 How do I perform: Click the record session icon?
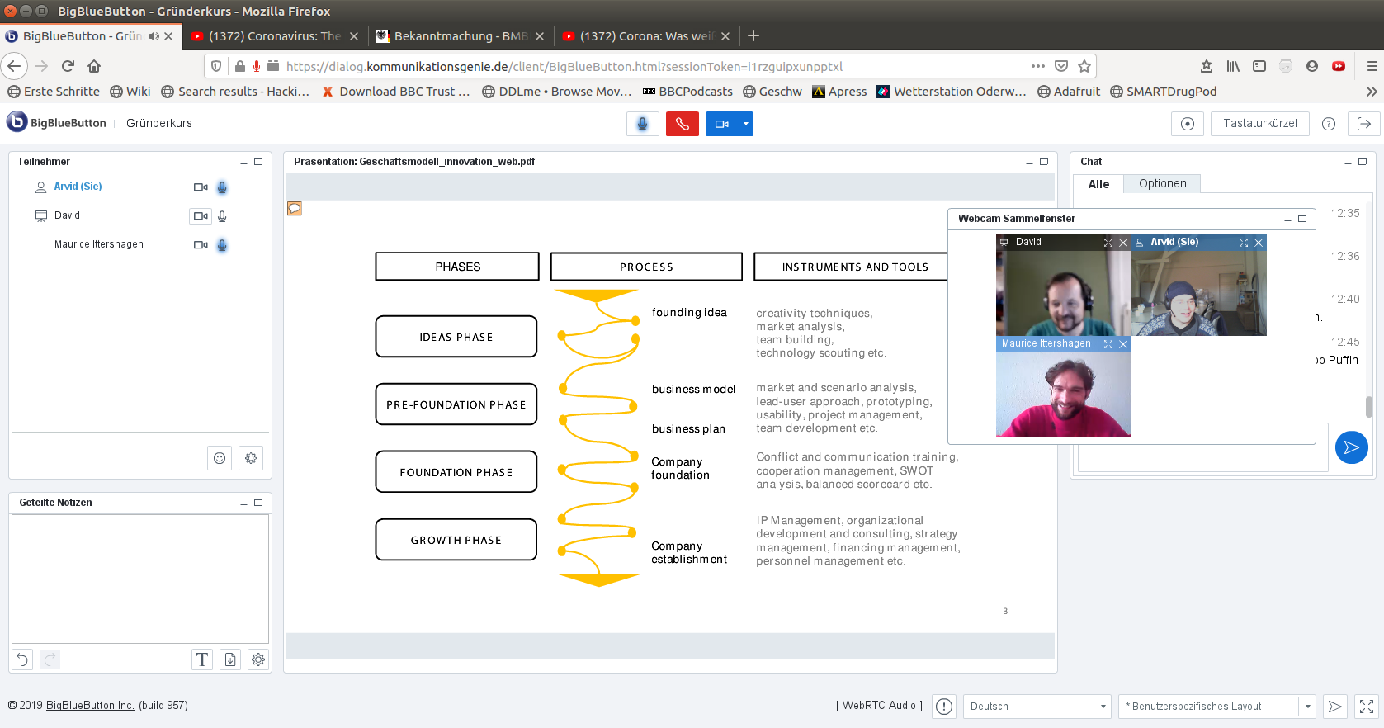[x=1187, y=124]
